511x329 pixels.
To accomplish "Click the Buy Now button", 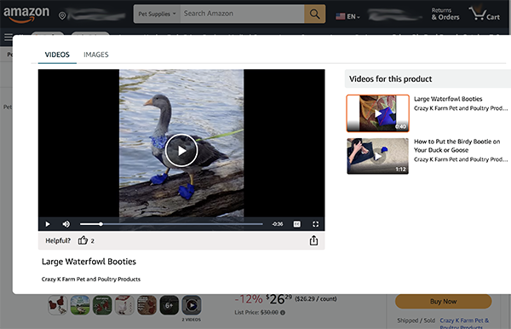I will coord(443,301).
